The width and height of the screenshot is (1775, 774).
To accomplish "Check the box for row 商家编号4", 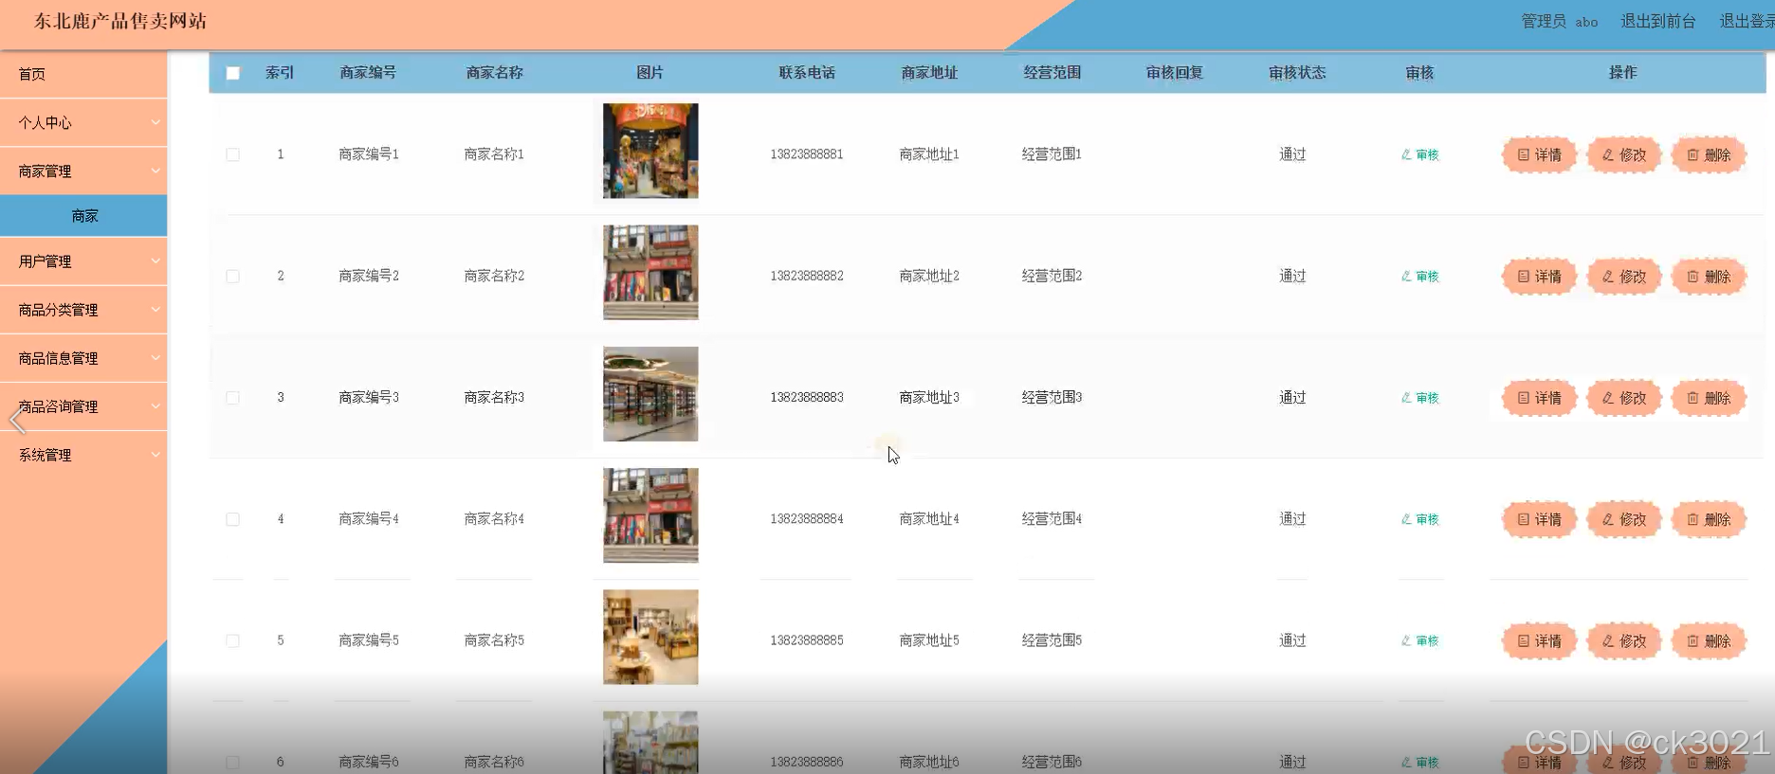I will [x=232, y=519].
